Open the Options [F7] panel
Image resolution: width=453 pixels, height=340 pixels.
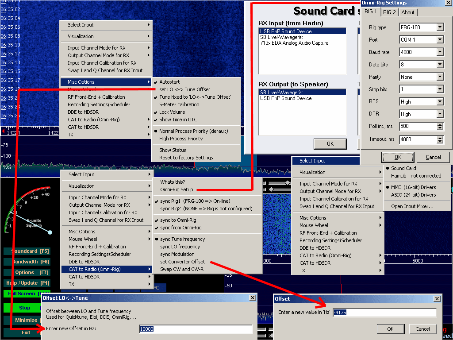point(26,272)
